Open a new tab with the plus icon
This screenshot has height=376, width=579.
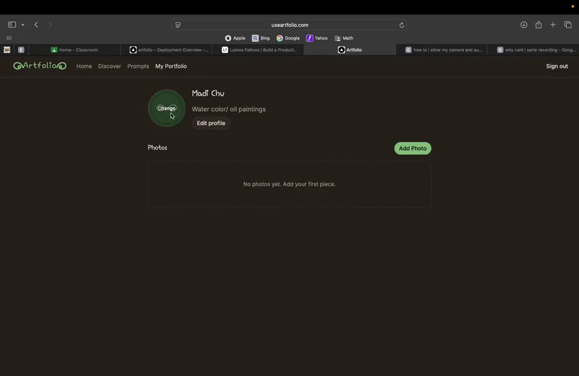[x=553, y=25]
